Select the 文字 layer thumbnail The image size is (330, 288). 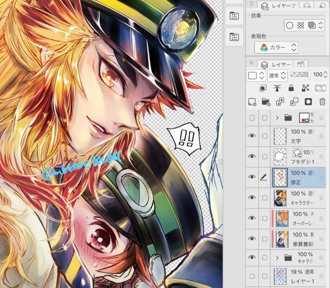coord(280,136)
